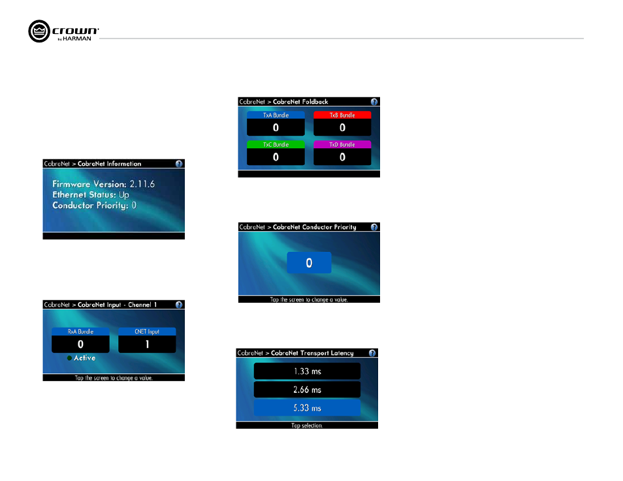Screen dimensions: 623x481
Task: Click CobraNet breadcrumb in Transport Latency screen
Action: 250,353
